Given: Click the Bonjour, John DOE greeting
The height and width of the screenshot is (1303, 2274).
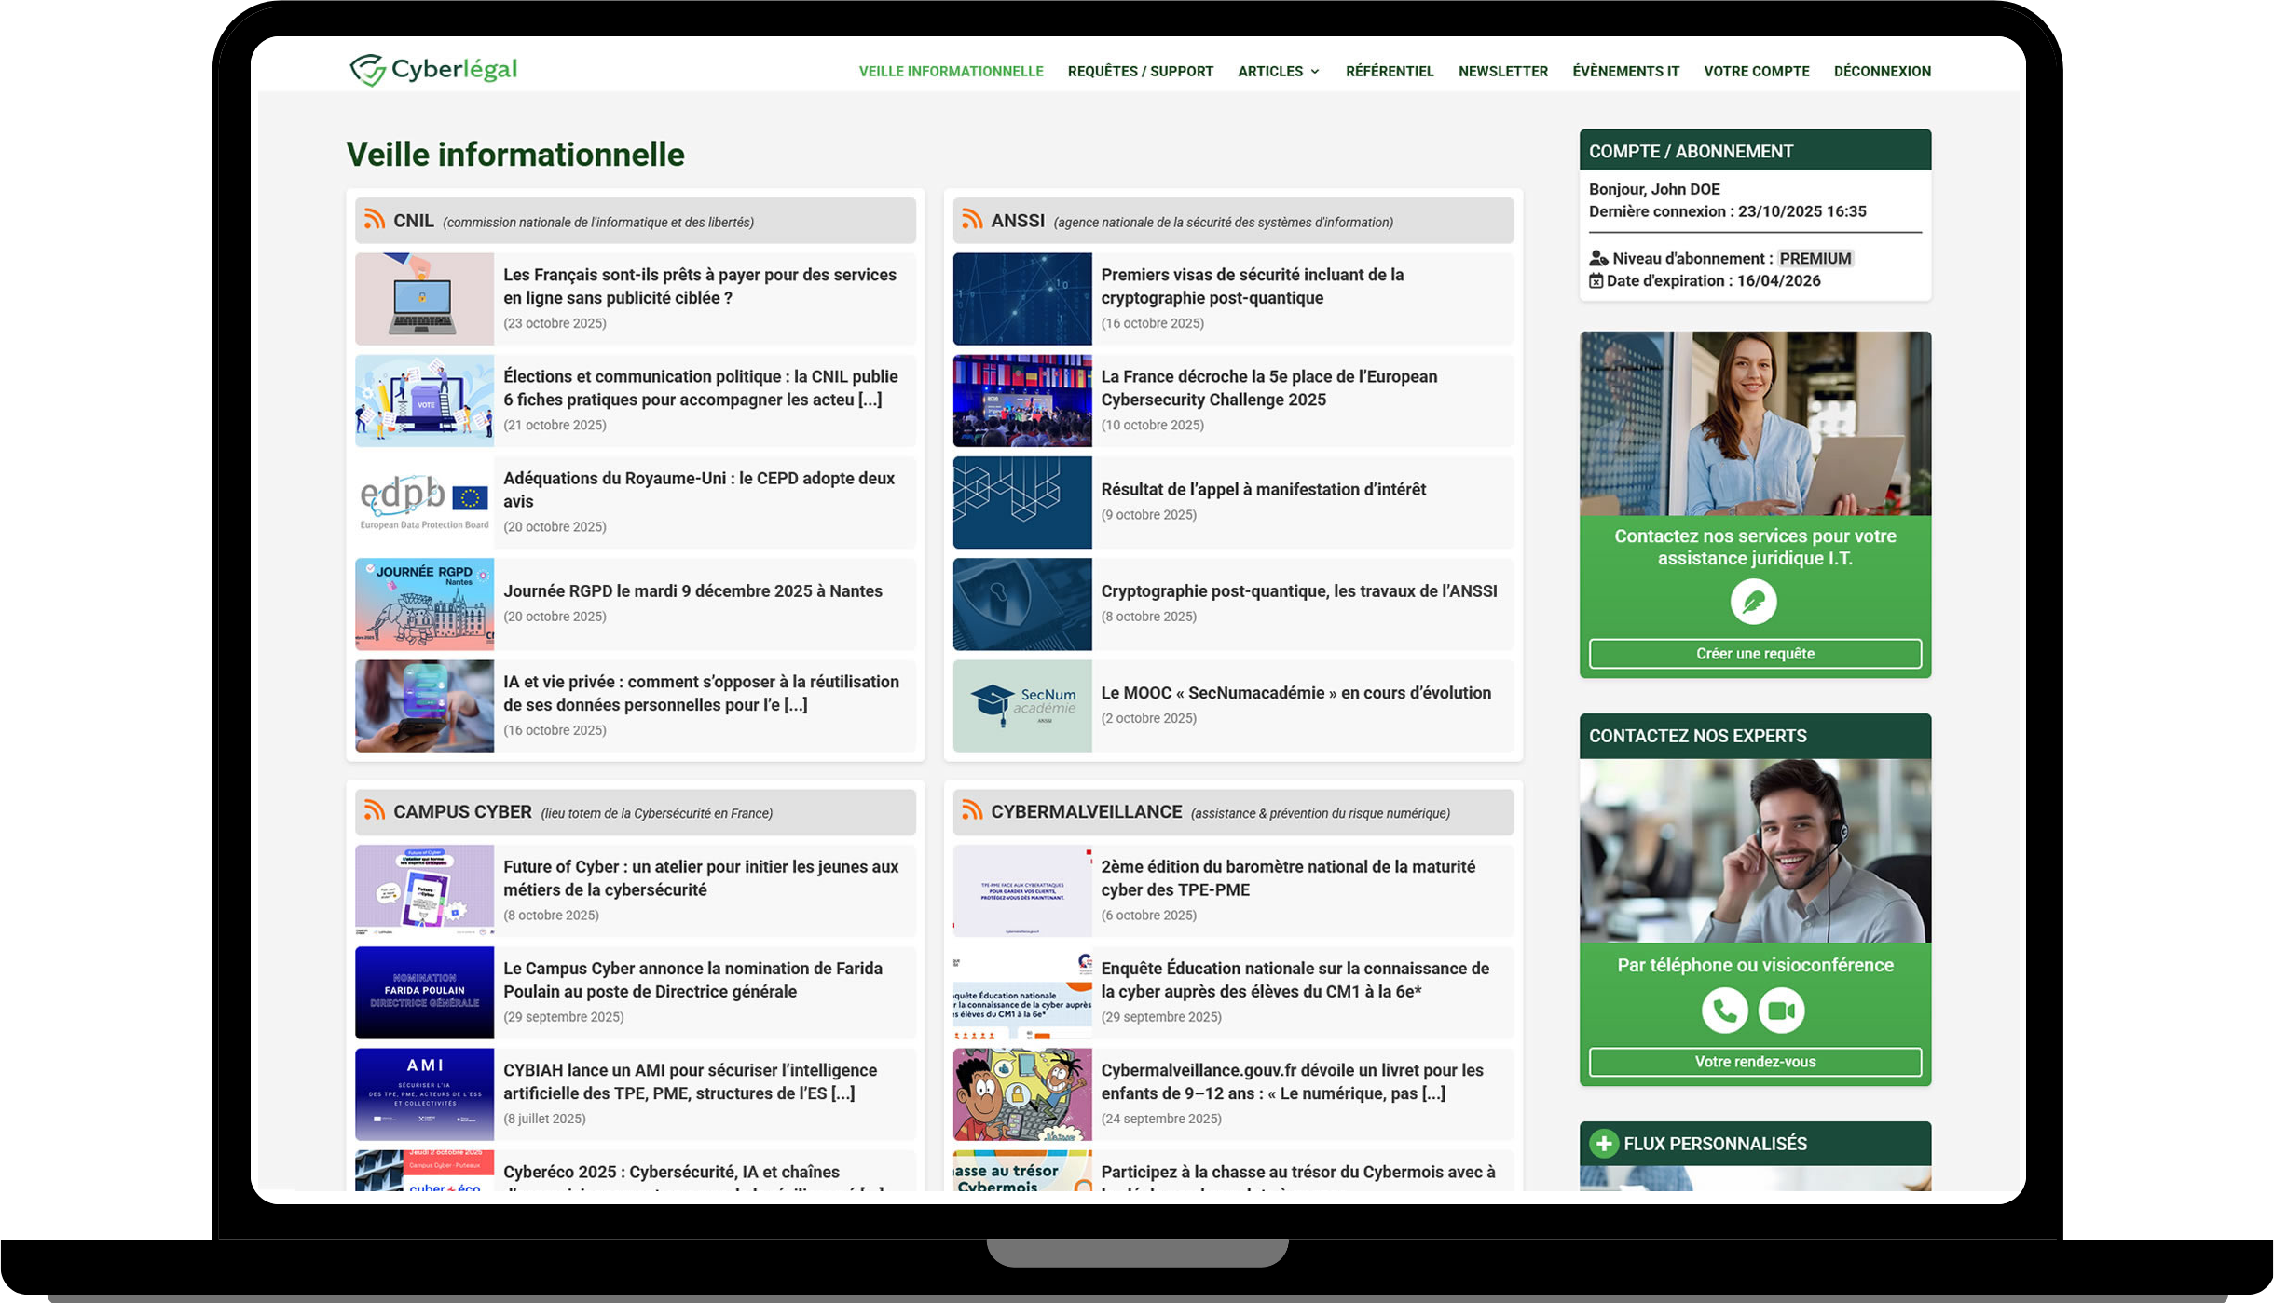Looking at the screenshot, I should 1654,189.
